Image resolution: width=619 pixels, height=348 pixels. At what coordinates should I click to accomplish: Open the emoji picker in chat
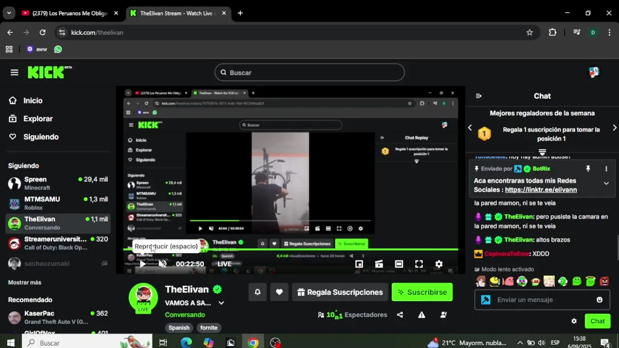(600, 300)
